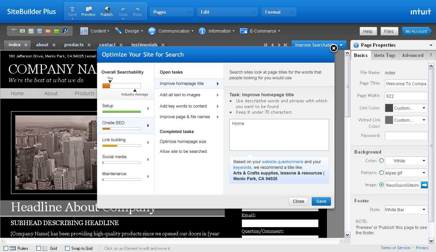Close the testimonials page tab
The height and width of the screenshot is (252, 436).
163,45
